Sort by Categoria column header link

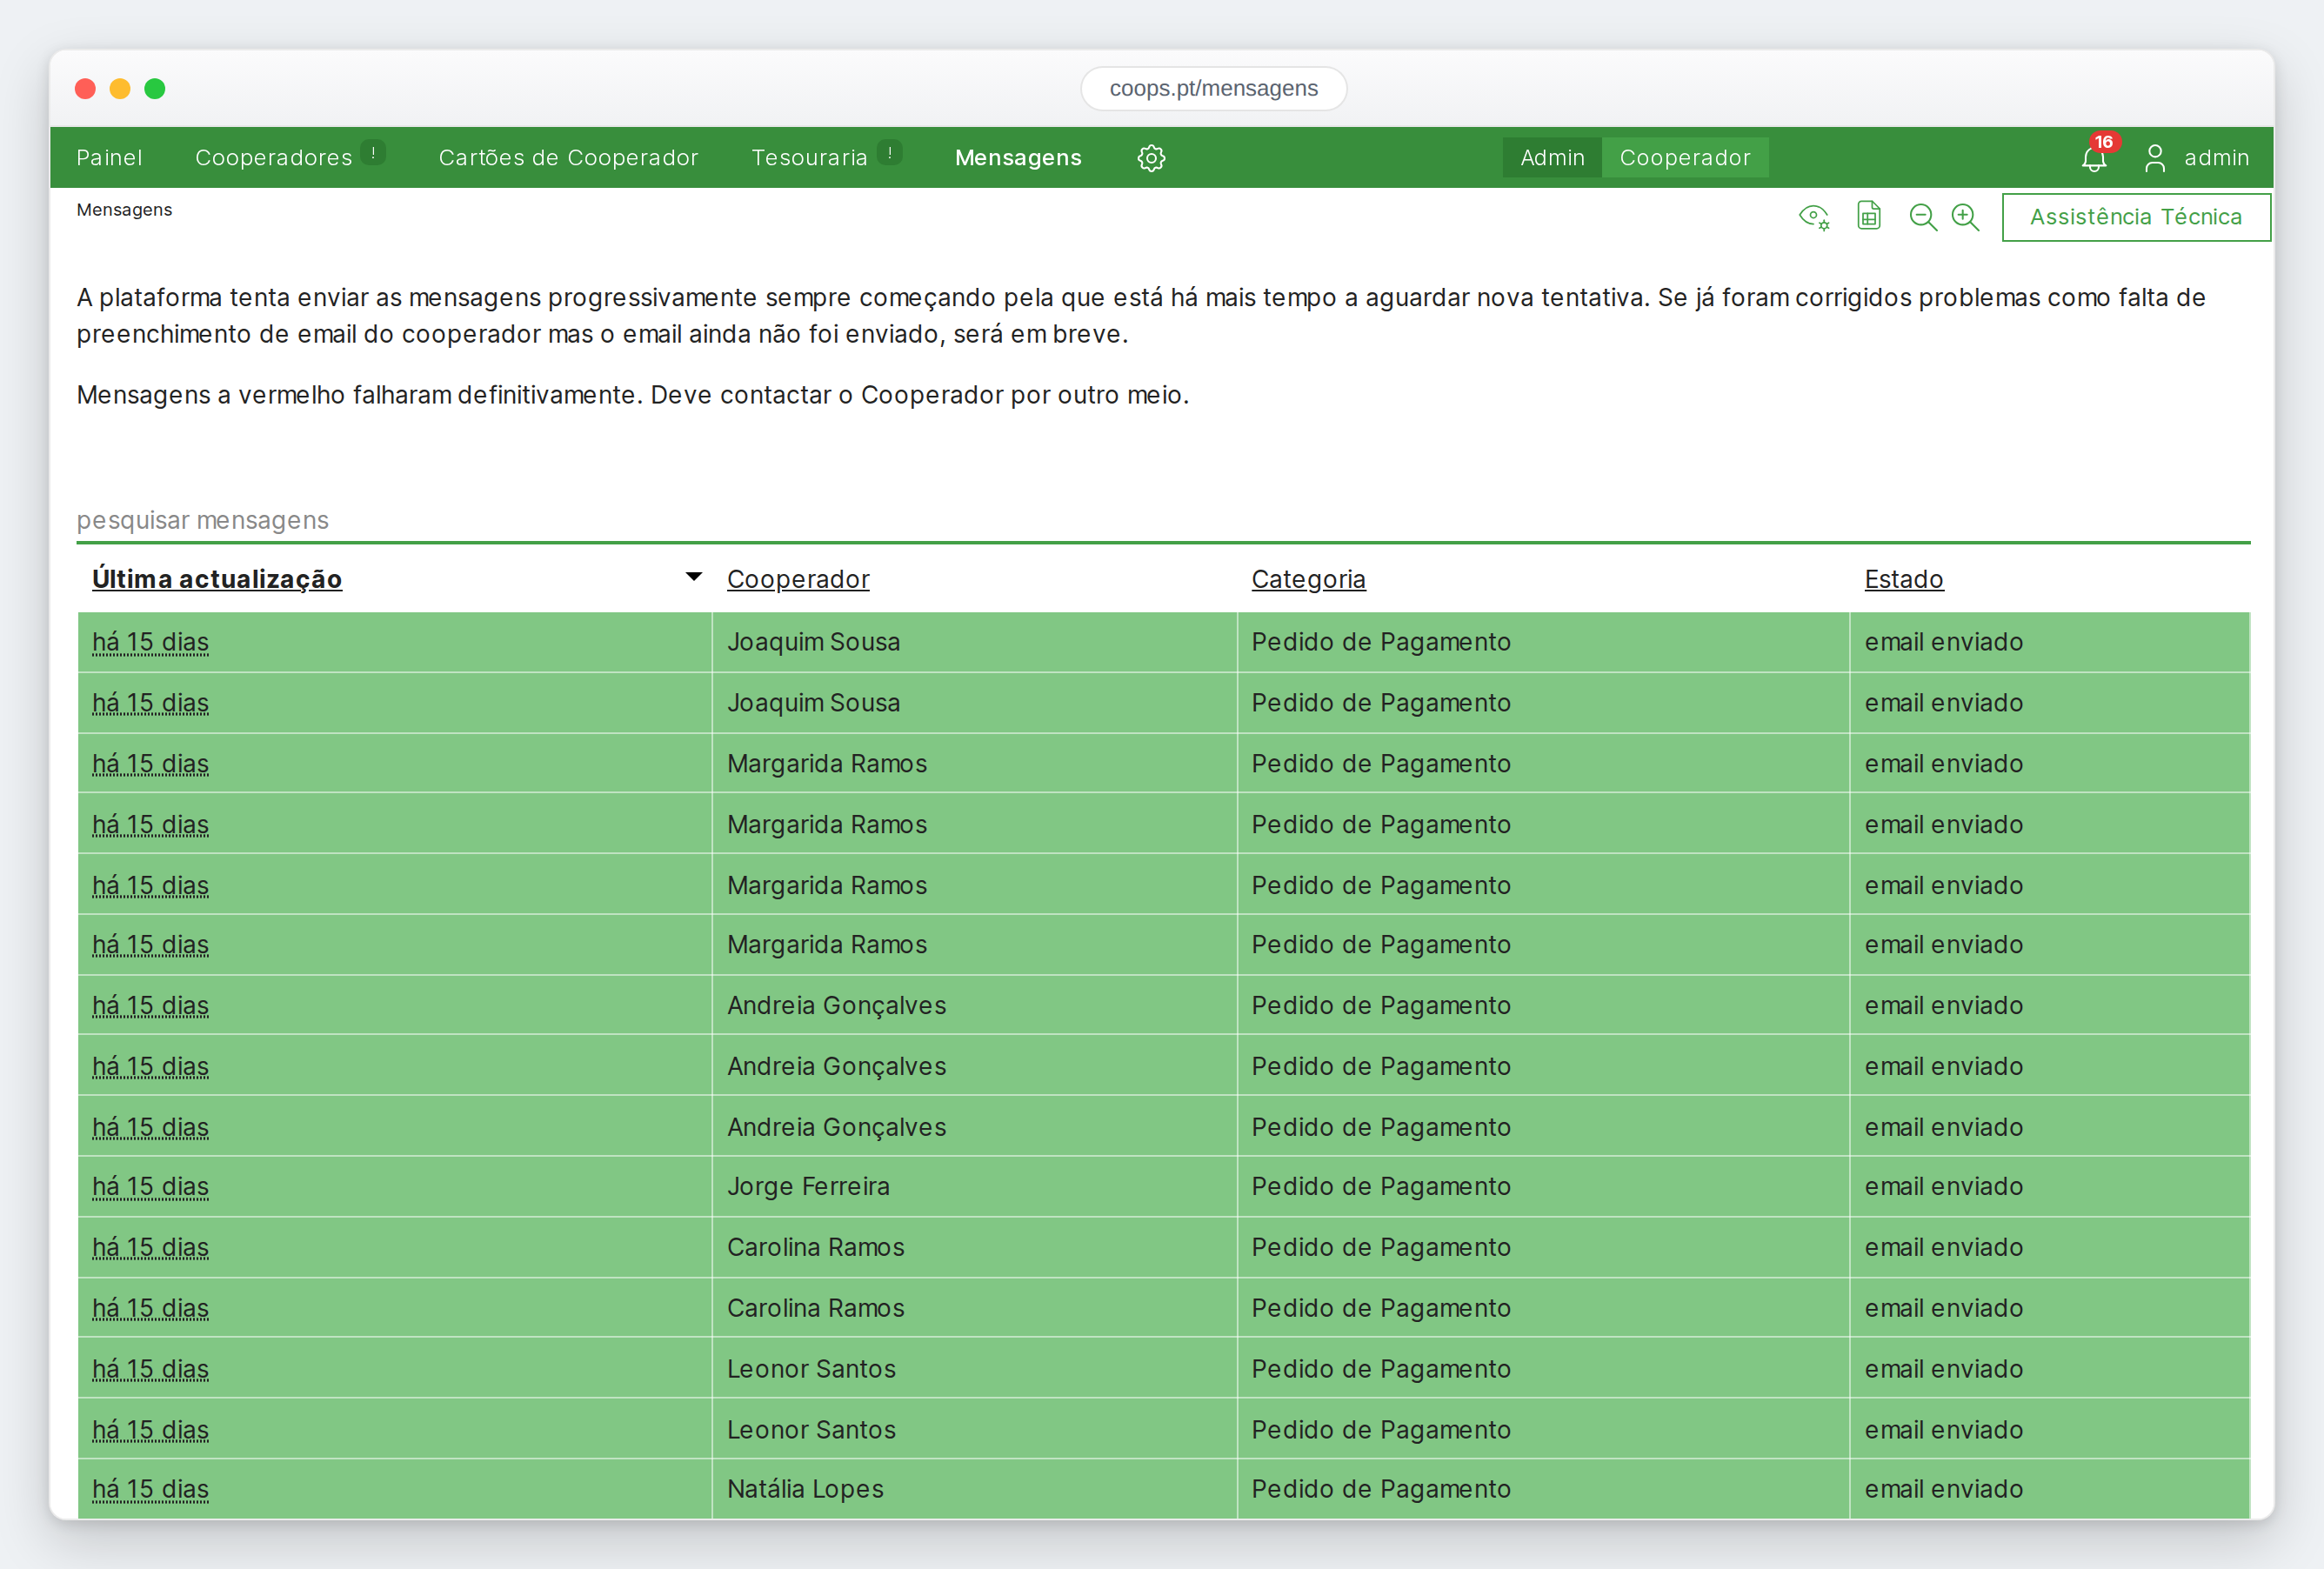pyautogui.click(x=1308, y=579)
